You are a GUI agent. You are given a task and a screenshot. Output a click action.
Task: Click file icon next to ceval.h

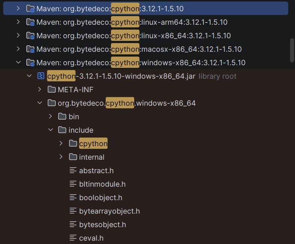click(73, 238)
